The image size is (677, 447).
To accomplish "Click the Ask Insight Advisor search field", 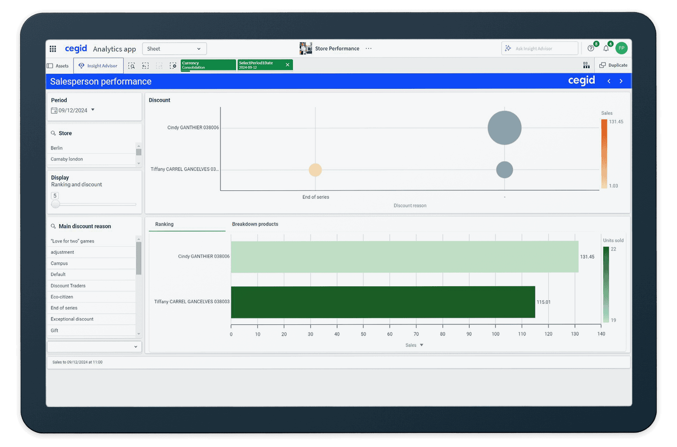I will pyautogui.click(x=540, y=48).
